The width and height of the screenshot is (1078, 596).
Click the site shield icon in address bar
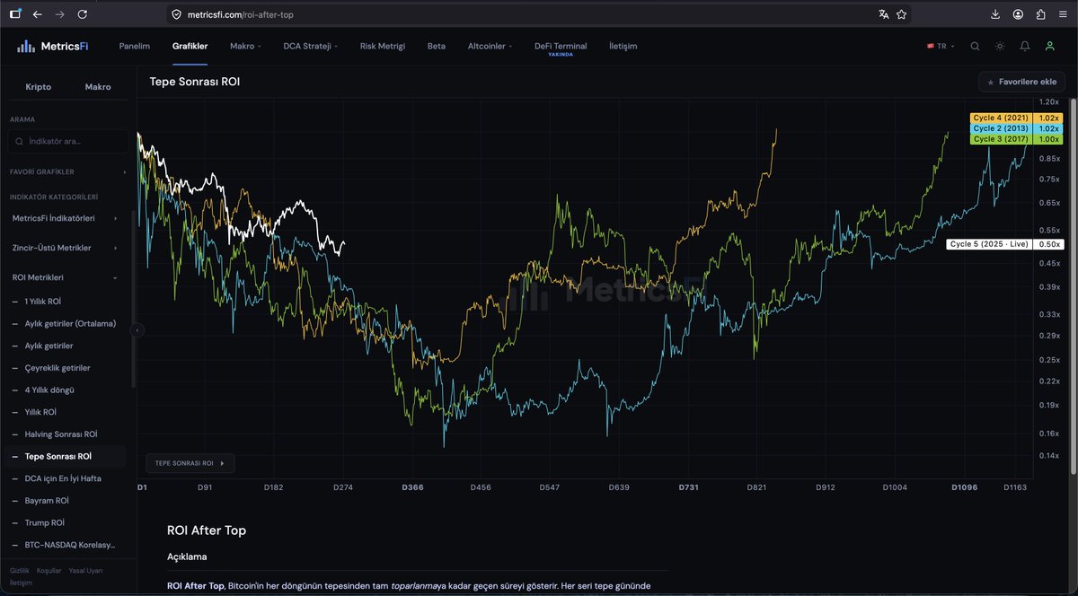tap(176, 14)
